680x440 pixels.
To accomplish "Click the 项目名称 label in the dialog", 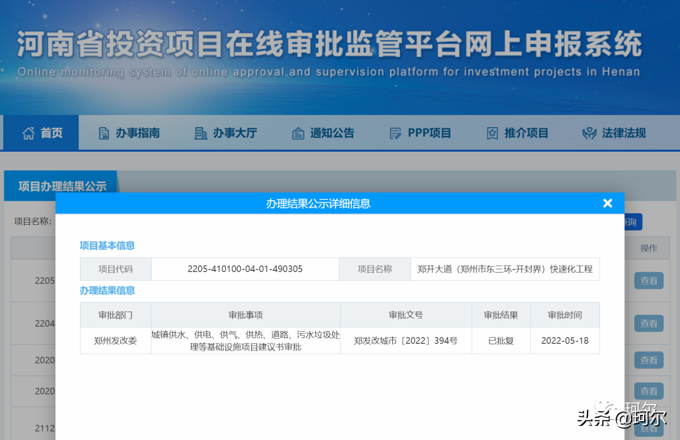I will pos(375,269).
